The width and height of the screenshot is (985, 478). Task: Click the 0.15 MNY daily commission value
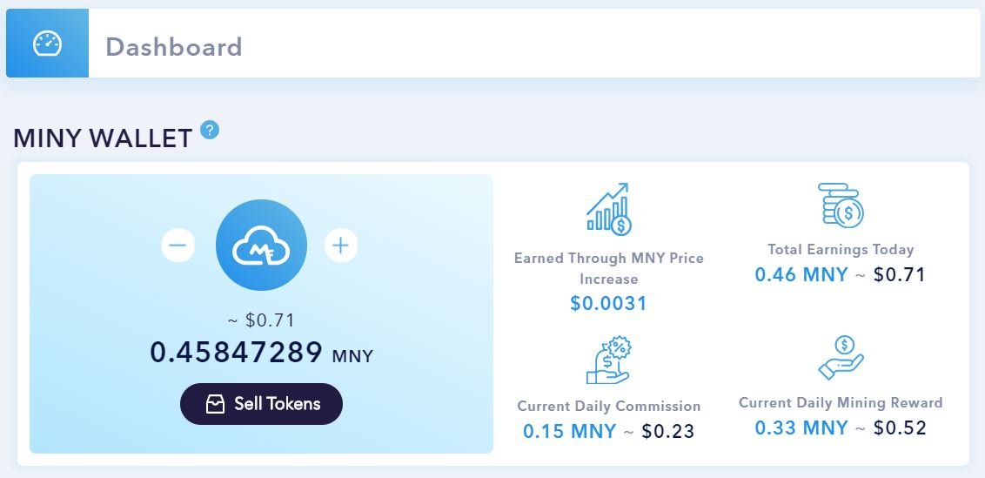point(570,431)
